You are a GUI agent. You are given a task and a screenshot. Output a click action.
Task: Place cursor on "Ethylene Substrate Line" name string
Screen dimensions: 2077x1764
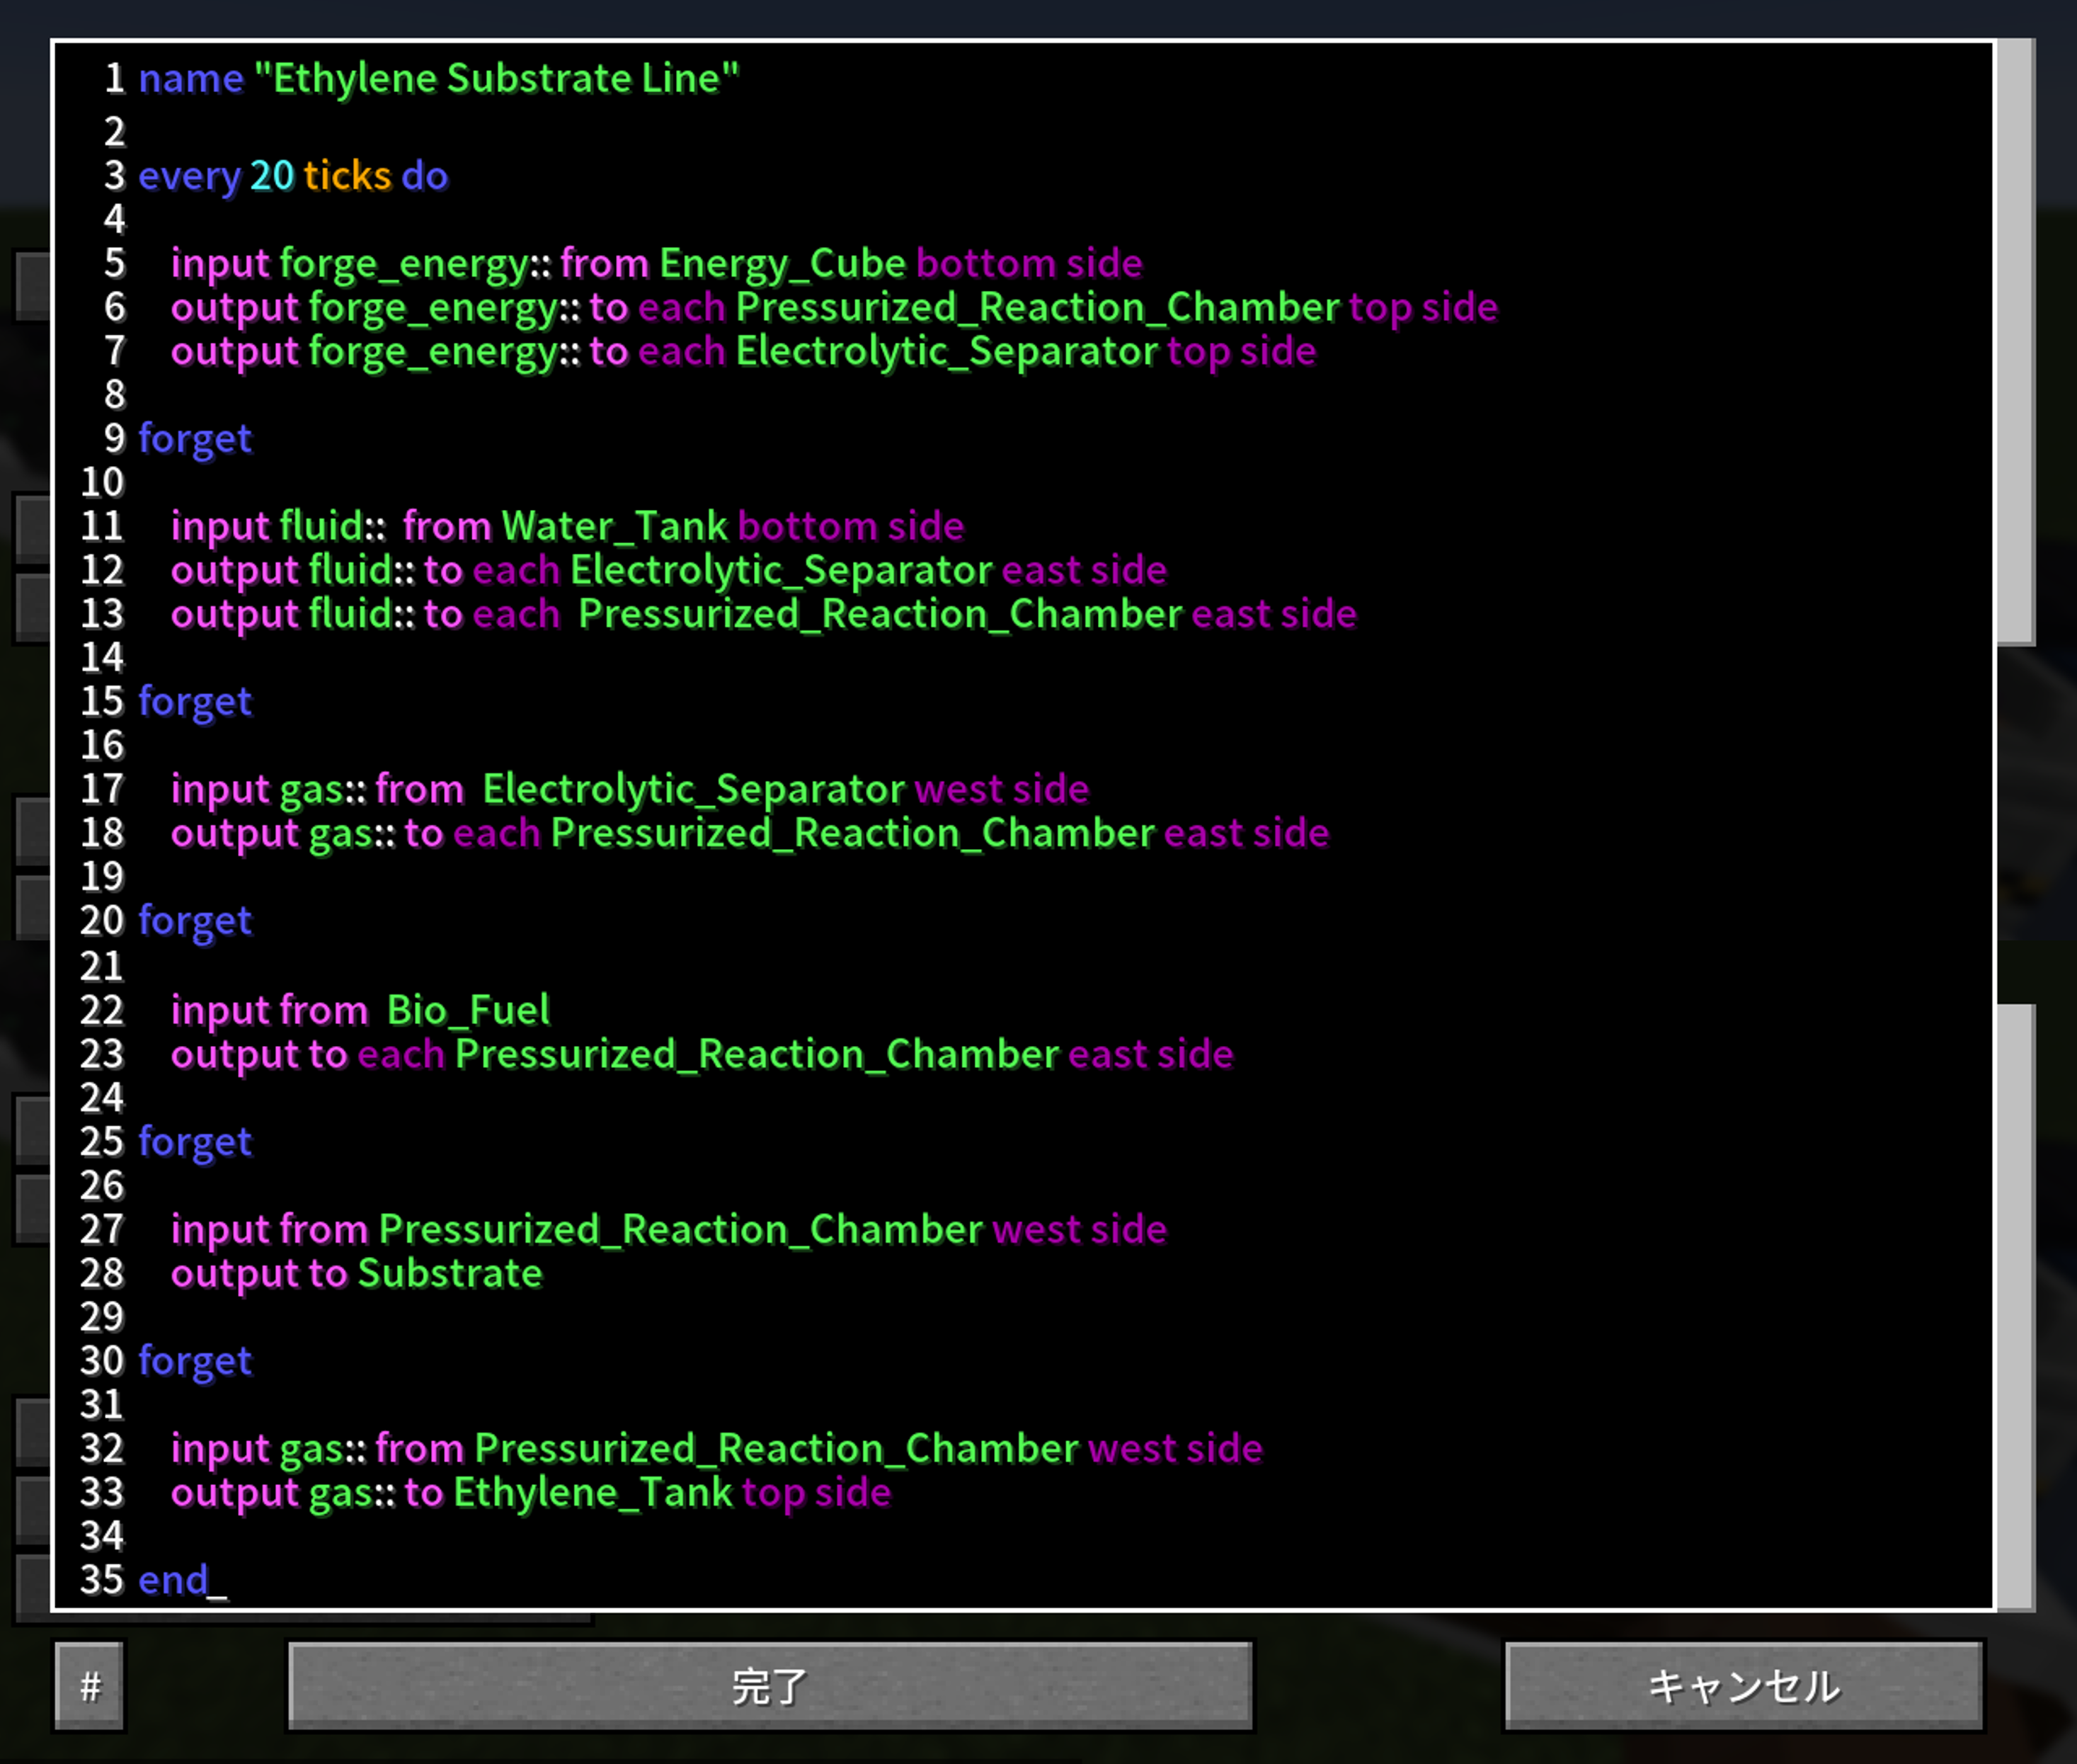click(497, 79)
